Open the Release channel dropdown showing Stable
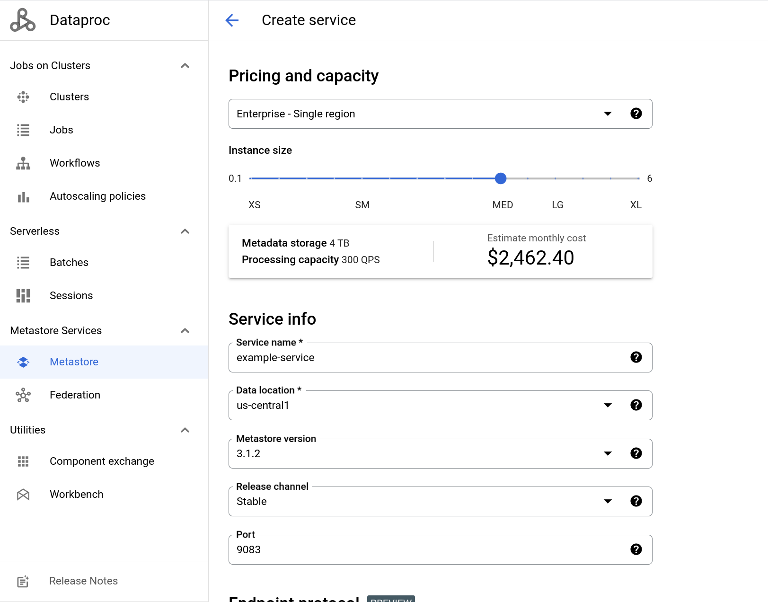 (x=607, y=501)
